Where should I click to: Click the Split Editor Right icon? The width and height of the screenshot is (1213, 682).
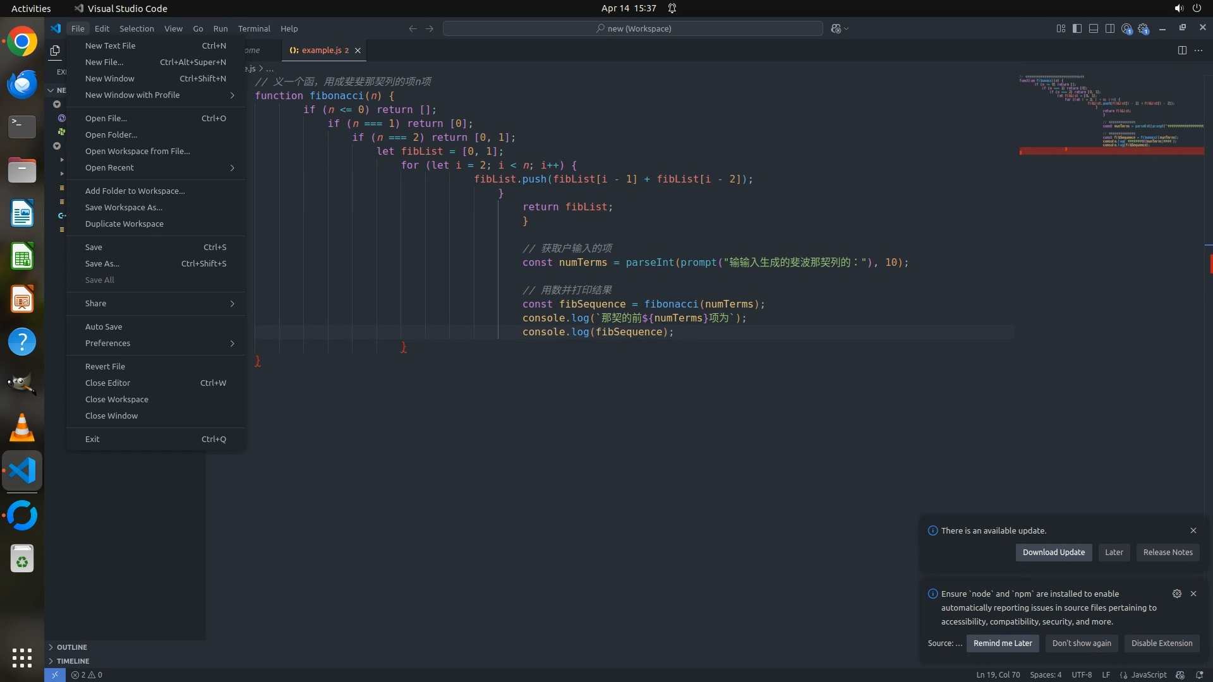pyautogui.click(x=1182, y=50)
